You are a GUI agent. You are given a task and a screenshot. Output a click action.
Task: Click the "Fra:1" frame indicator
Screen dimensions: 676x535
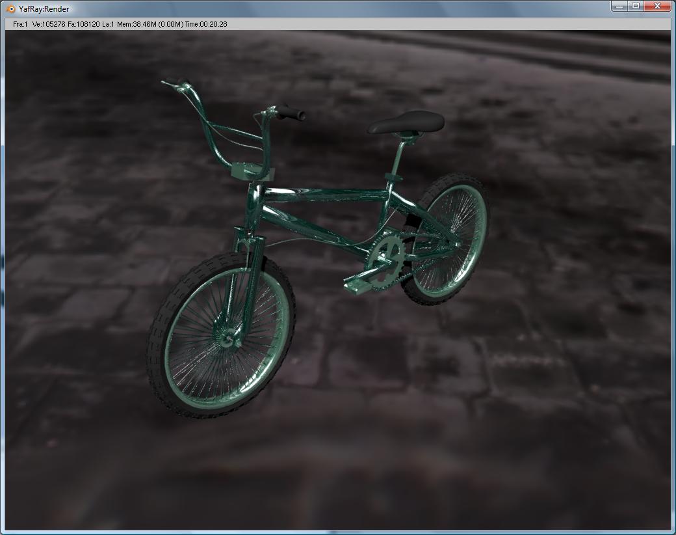pyautogui.click(x=20, y=24)
